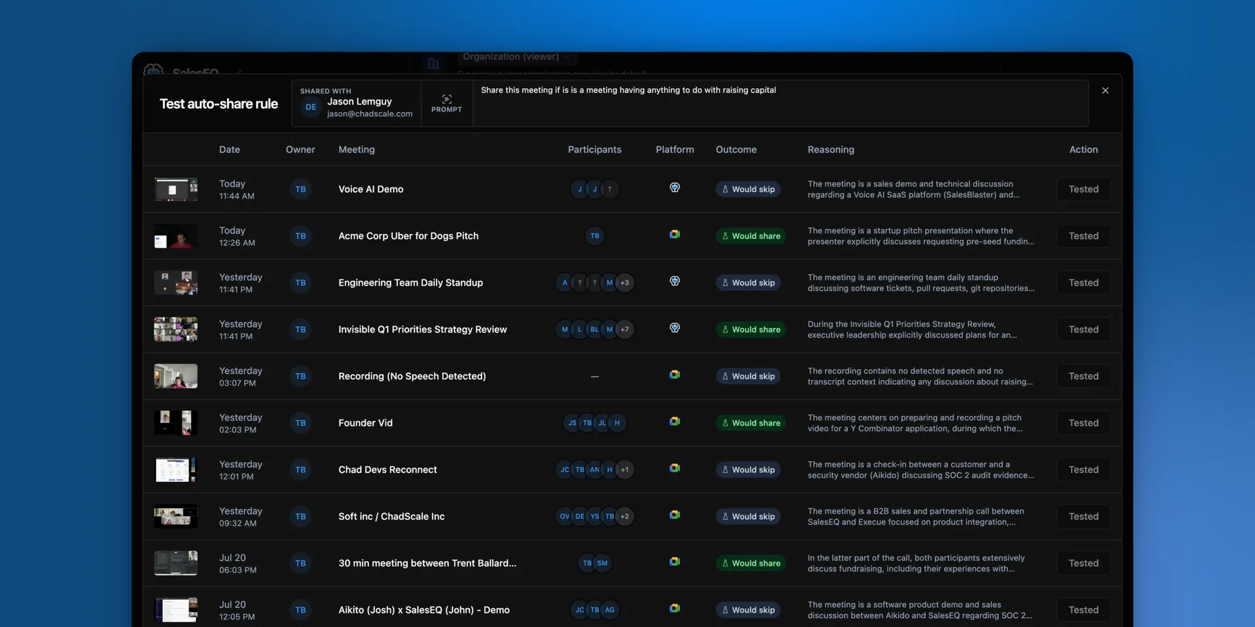Click the Tested button for Soft inc / ChadScale Inc

pyautogui.click(x=1084, y=517)
